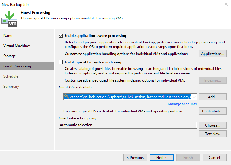Click the Automatic selection proxy field

click(x=128, y=125)
